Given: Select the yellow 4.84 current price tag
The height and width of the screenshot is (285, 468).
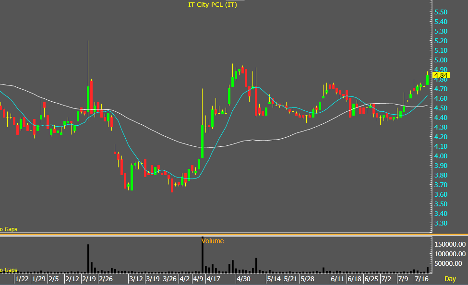Looking at the screenshot, I should coord(441,75).
